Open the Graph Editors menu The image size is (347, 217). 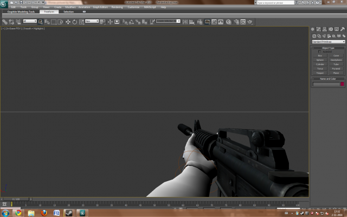tap(100, 7)
